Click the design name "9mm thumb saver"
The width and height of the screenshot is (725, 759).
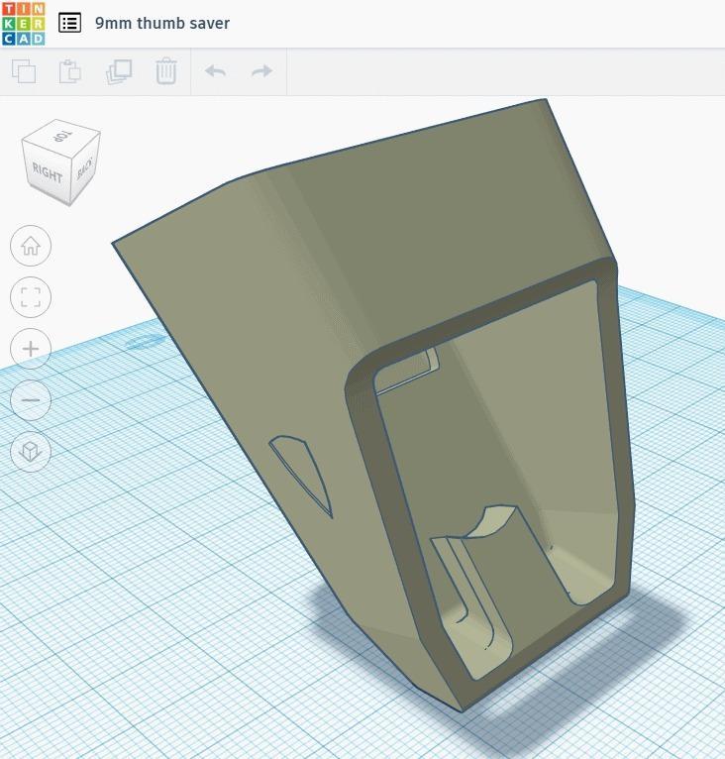pos(162,23)
